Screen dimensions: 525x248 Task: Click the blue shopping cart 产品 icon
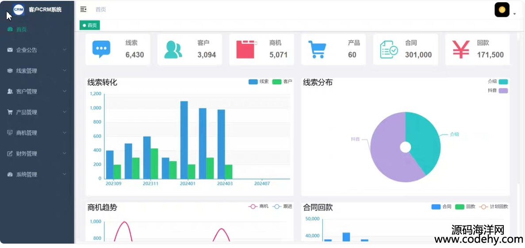point(317,49)
